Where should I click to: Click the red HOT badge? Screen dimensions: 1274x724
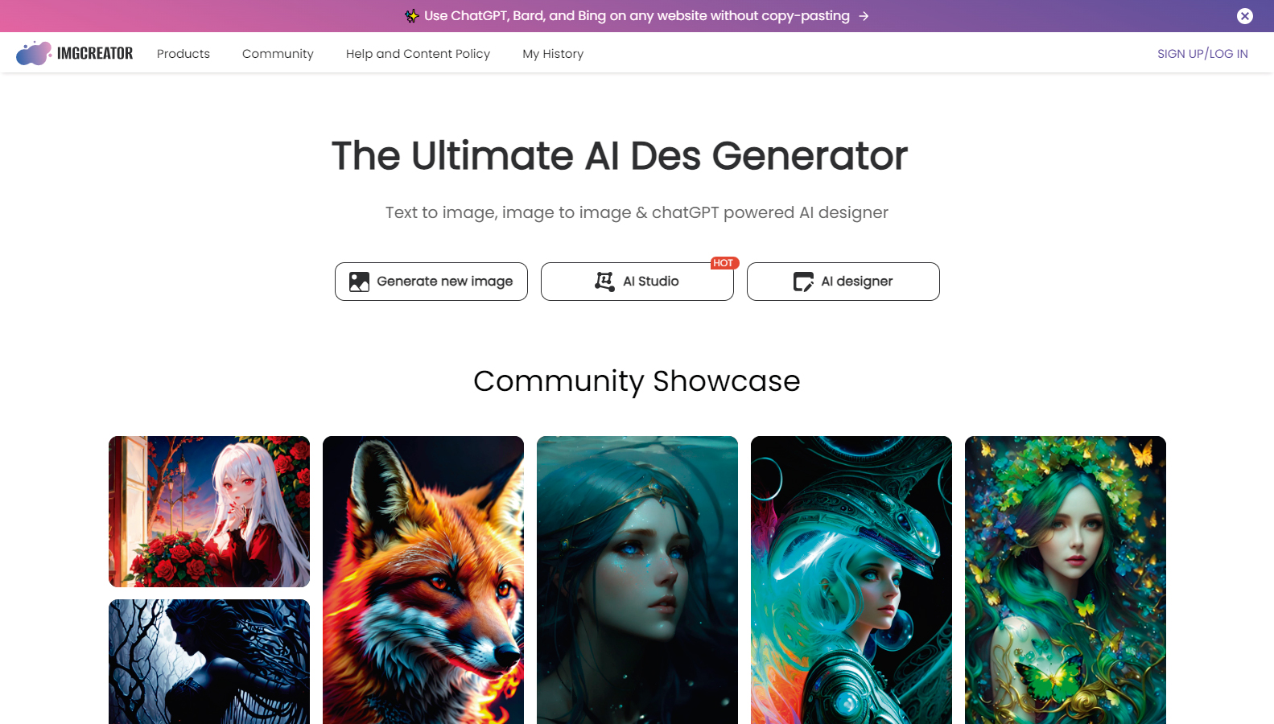724,263
